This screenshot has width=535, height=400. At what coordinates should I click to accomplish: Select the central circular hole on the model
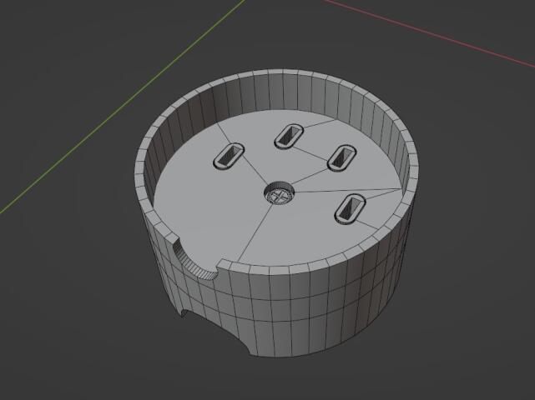pos(280,193)
